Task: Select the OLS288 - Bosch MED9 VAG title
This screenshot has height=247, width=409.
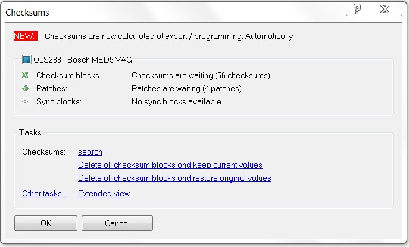Action: click(83, 60)
